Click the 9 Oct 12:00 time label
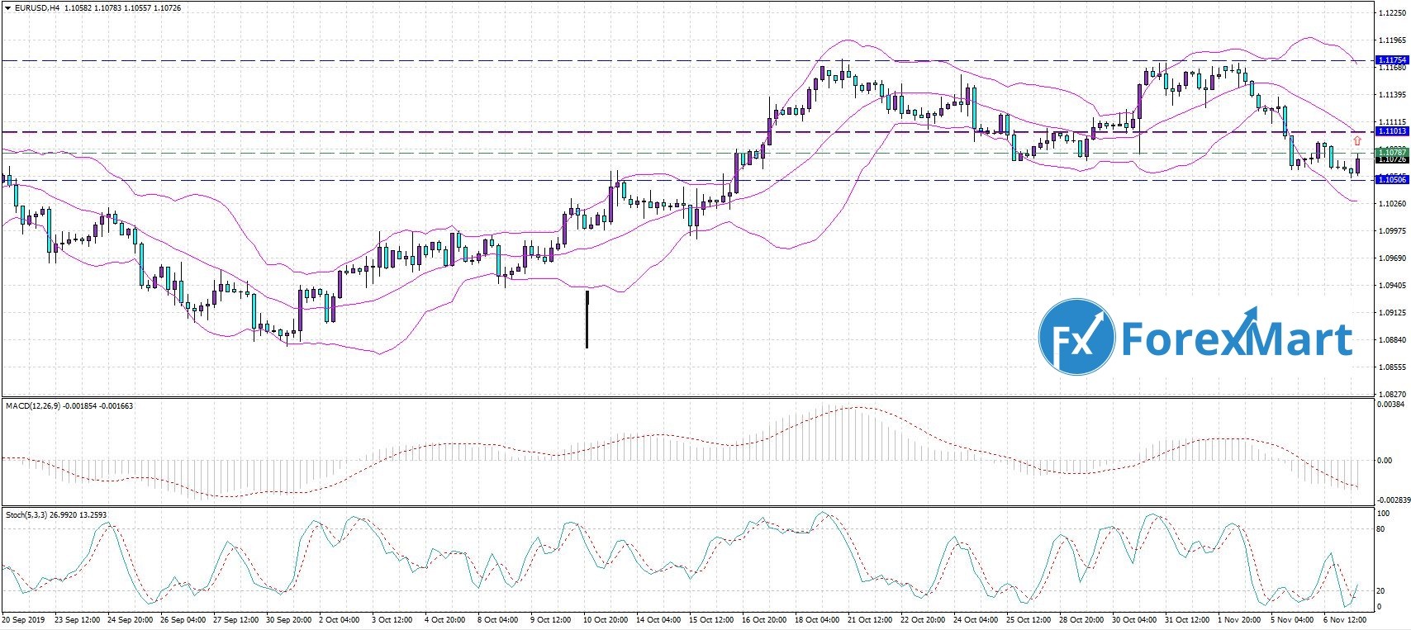Viewport: 1411px width, 630px height. tap(553, 619)
